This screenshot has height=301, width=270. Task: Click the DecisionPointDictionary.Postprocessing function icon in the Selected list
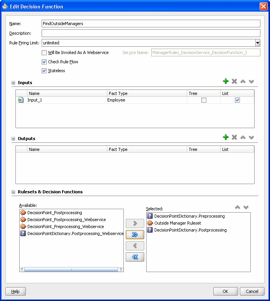click(x=150, y=230)
